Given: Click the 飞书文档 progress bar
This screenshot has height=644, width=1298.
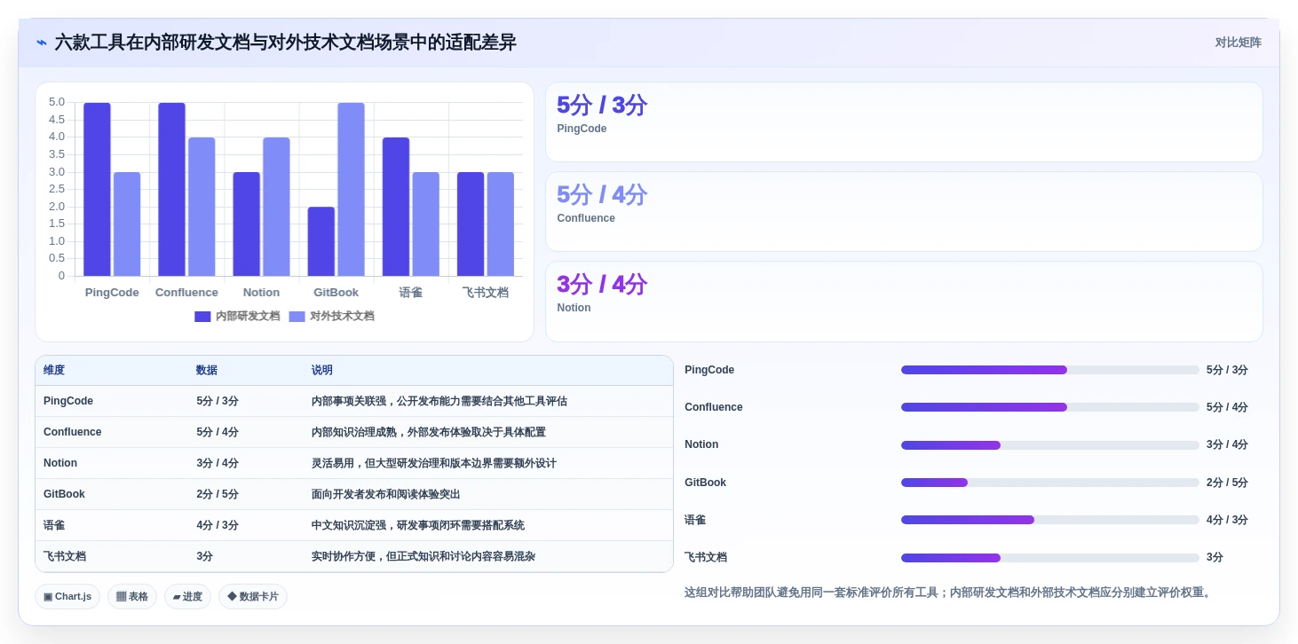Looking at the screenshot, I should [1049, 558].
